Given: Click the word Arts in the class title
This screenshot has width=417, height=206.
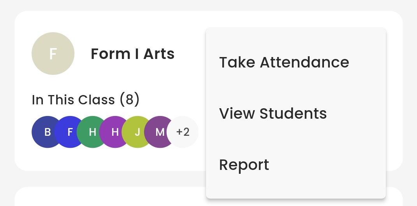Looking at the screenshot, I should pyautogui.click(x=159, y=54).
